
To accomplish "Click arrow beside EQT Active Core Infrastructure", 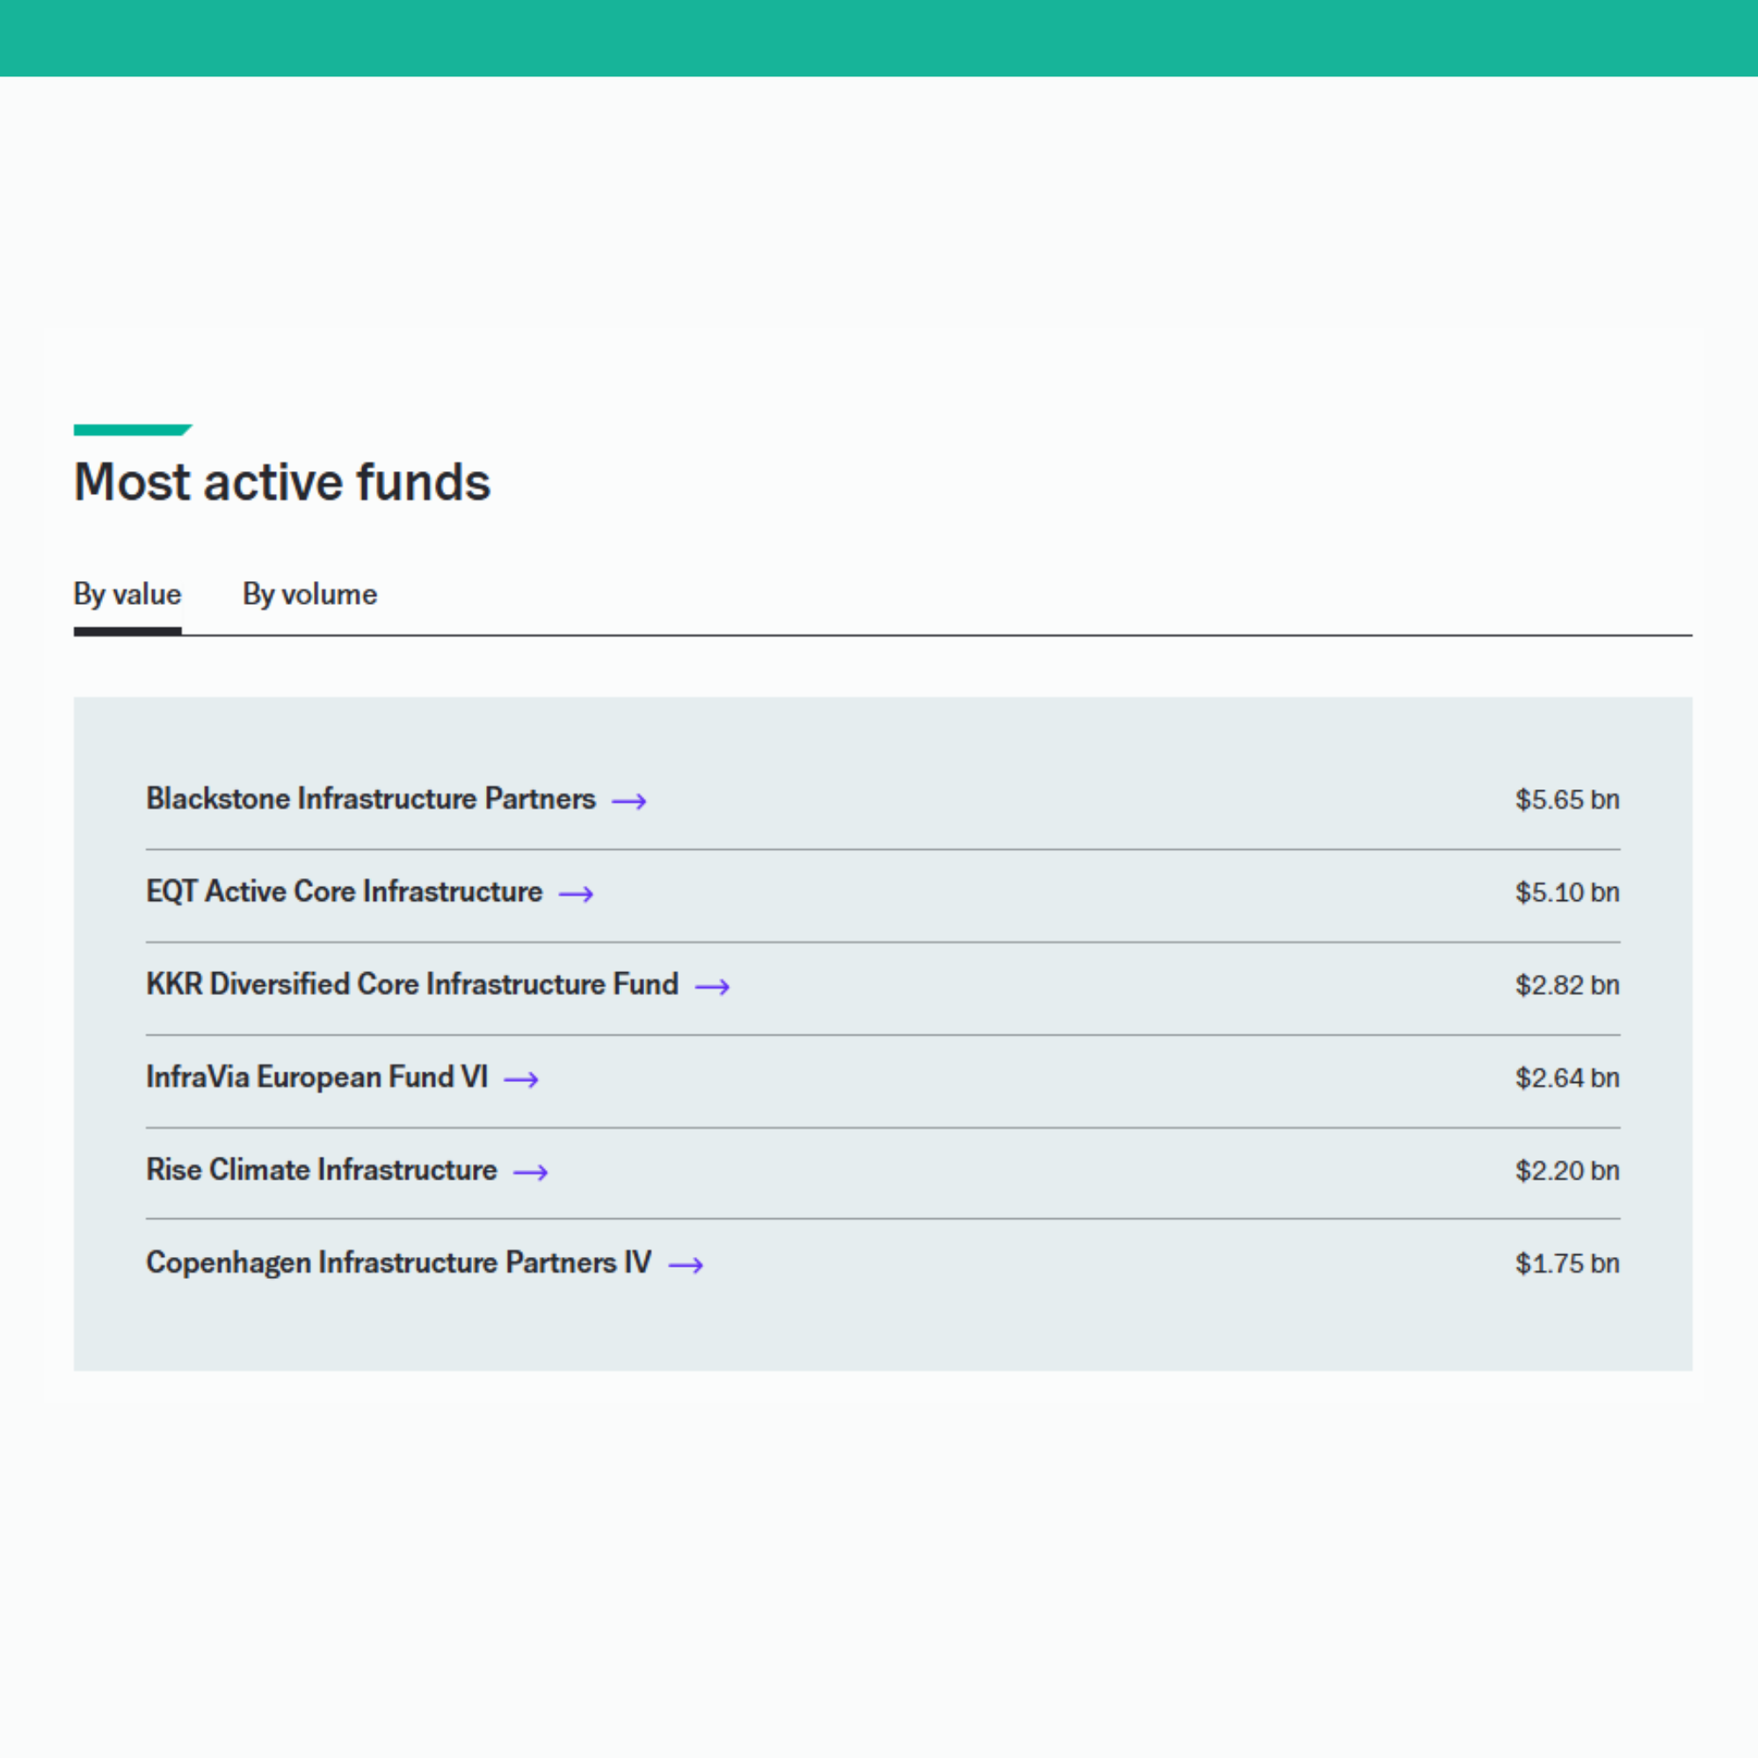I will coord(576,895).
